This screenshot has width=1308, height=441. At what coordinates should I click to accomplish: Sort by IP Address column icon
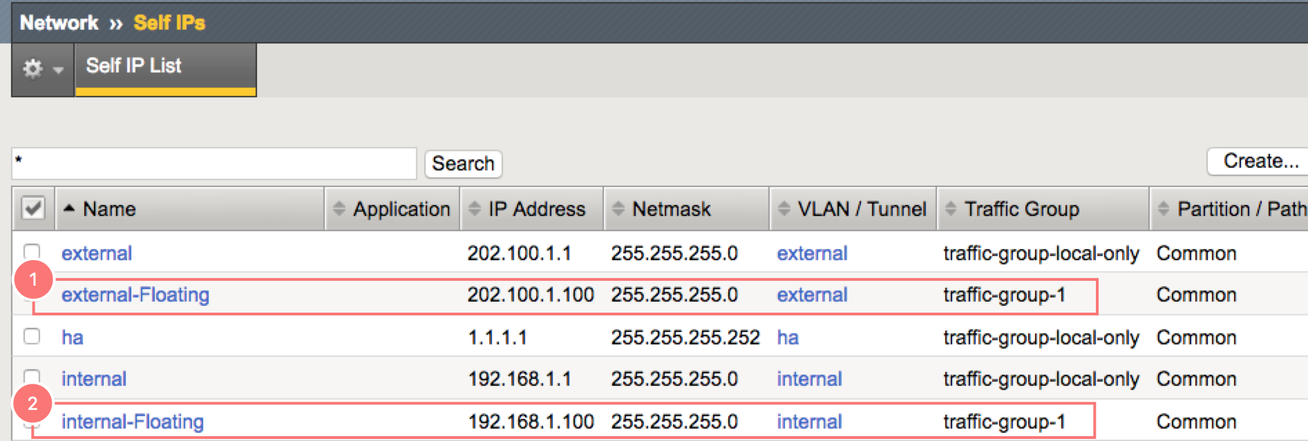tap(475, 208)
